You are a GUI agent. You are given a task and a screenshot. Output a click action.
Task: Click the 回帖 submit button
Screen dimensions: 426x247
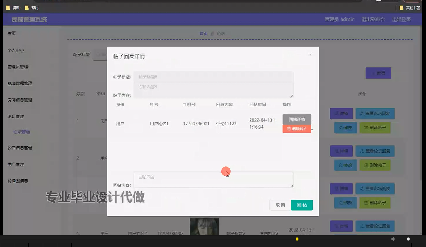coord(302,205)
